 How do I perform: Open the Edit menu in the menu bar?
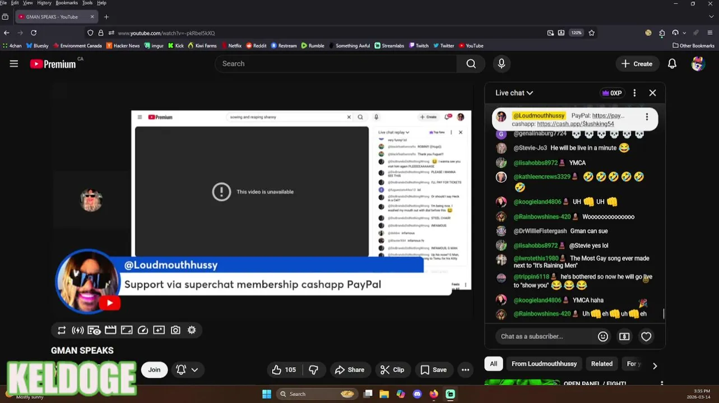[15, 3]
